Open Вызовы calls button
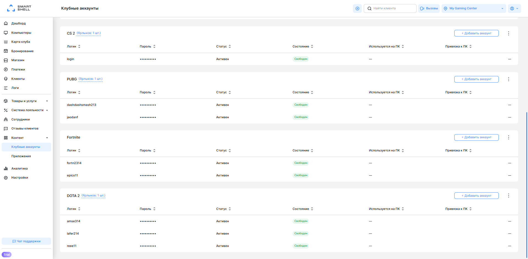 click(x=429, y=9)
